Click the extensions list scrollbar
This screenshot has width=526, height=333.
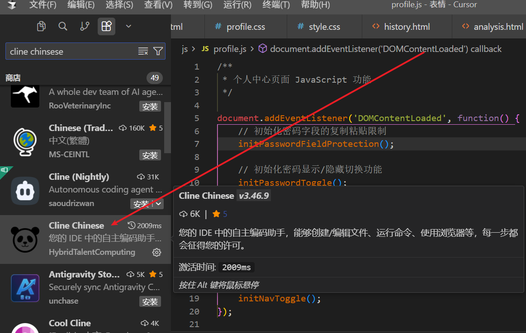point(167,127)
